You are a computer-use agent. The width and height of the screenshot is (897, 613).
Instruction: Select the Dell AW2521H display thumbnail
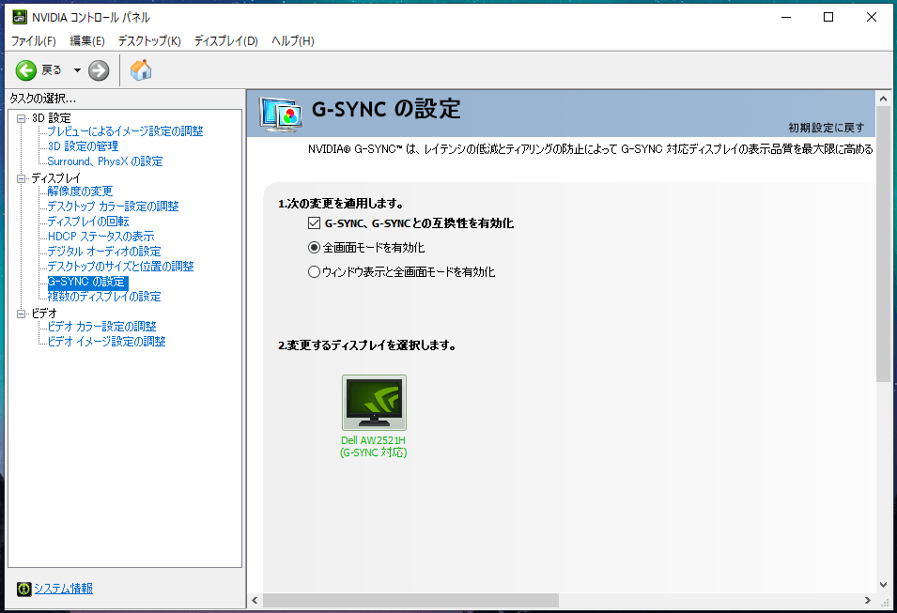(374, 403)
